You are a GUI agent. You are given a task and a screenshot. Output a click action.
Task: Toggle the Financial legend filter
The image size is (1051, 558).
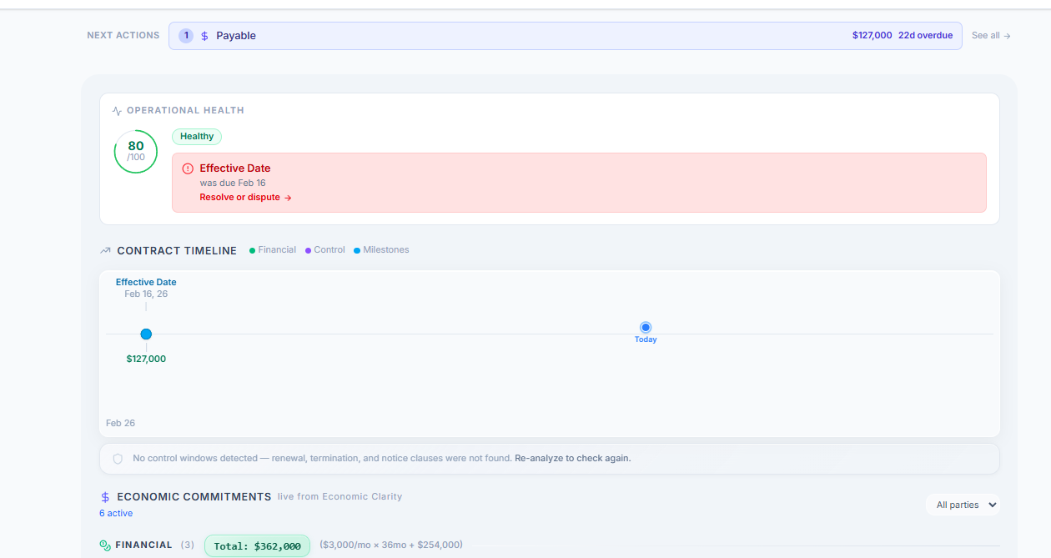click(273, 250)
